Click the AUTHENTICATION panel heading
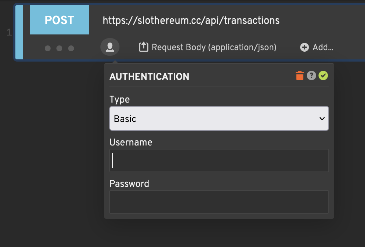 click(149, 77)
